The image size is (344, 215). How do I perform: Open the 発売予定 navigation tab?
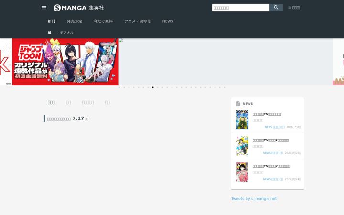[x=75, y=21]
